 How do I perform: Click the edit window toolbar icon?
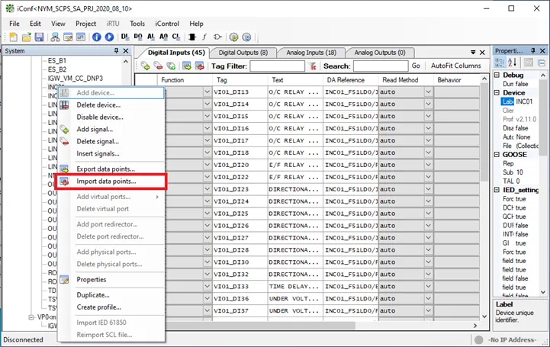[x=68, y=37]
